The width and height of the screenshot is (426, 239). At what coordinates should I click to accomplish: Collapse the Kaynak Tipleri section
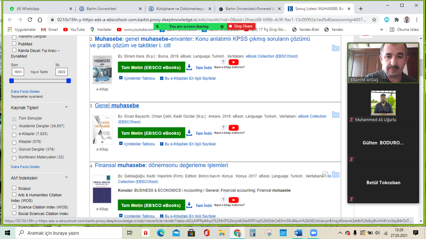[66, 108]
